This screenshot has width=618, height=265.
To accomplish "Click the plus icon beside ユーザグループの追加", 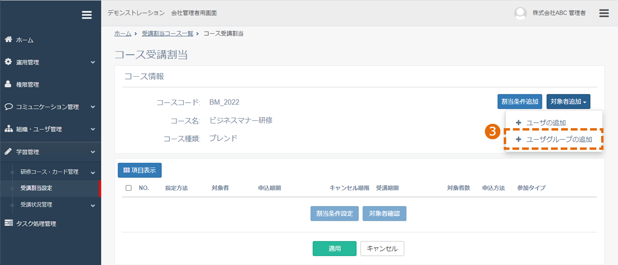I will click(519, 139).
